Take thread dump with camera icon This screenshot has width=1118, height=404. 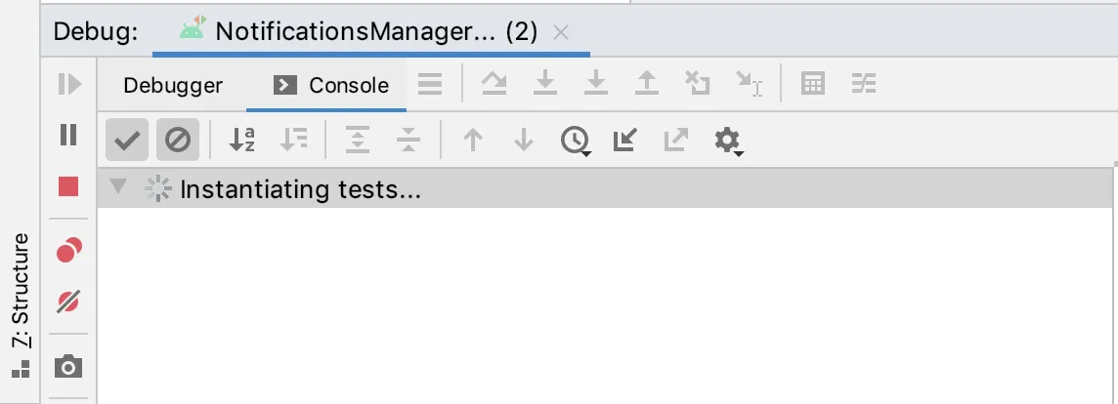pyautogui.click(x=68, y=367)
